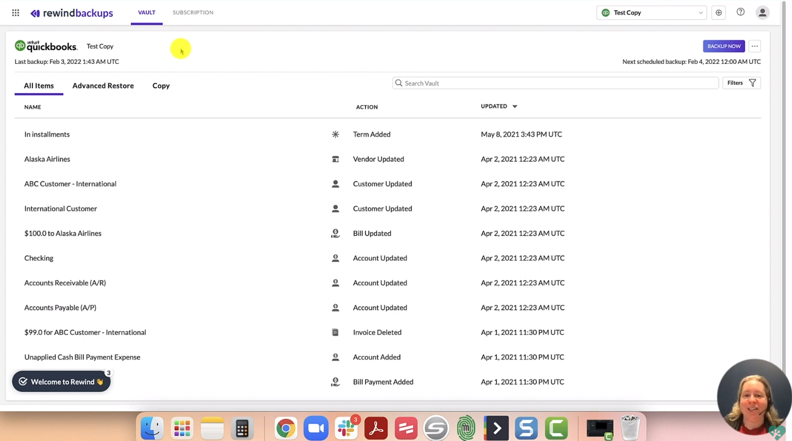Image resolution: width=792 pixels, height=441 pixels.
Task: Open Google Chrome from the dock
Action: pyautogui.click(x=286, y=428)
